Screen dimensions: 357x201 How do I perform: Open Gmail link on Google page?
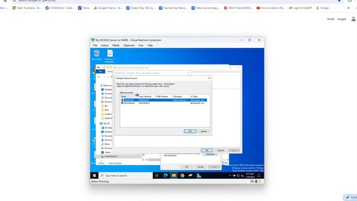pos(330,19)
